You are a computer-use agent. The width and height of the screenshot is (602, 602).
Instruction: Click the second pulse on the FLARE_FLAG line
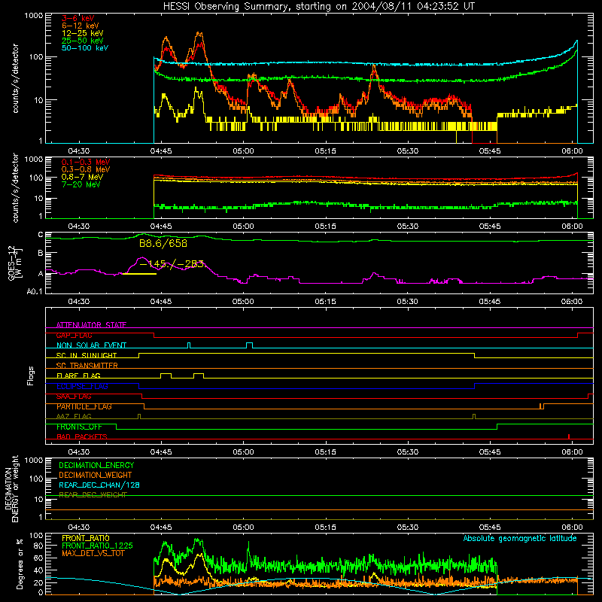click(199, 375)
